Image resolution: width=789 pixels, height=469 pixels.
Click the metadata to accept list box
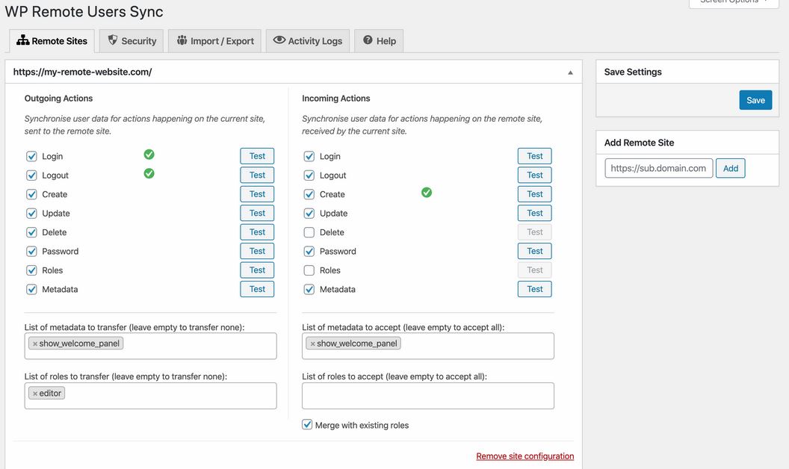click(428, 347)
